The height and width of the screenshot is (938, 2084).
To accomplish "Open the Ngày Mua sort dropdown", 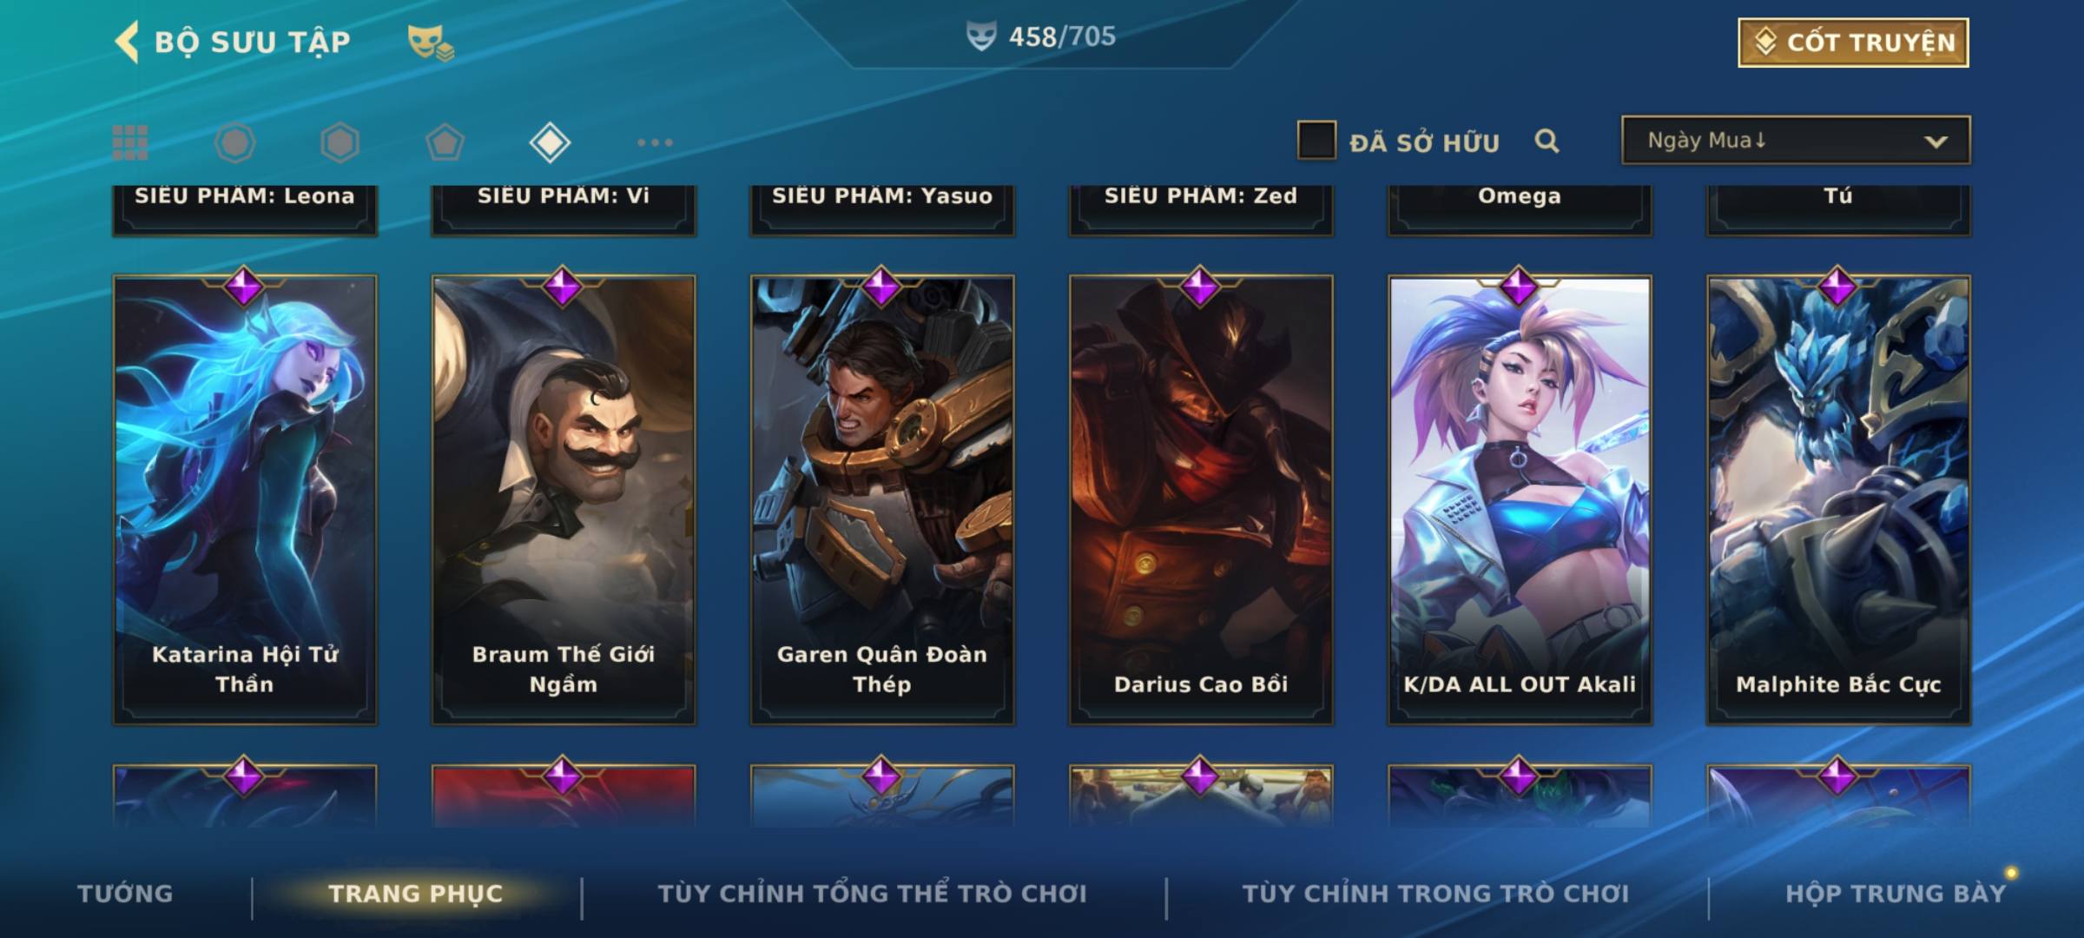I will (x=1796, y=141).
